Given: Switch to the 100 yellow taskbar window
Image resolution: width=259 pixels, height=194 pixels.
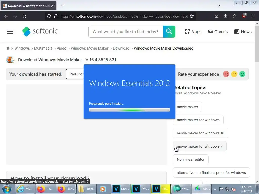Looking at the screenshot, I should (x=161, y=189).
